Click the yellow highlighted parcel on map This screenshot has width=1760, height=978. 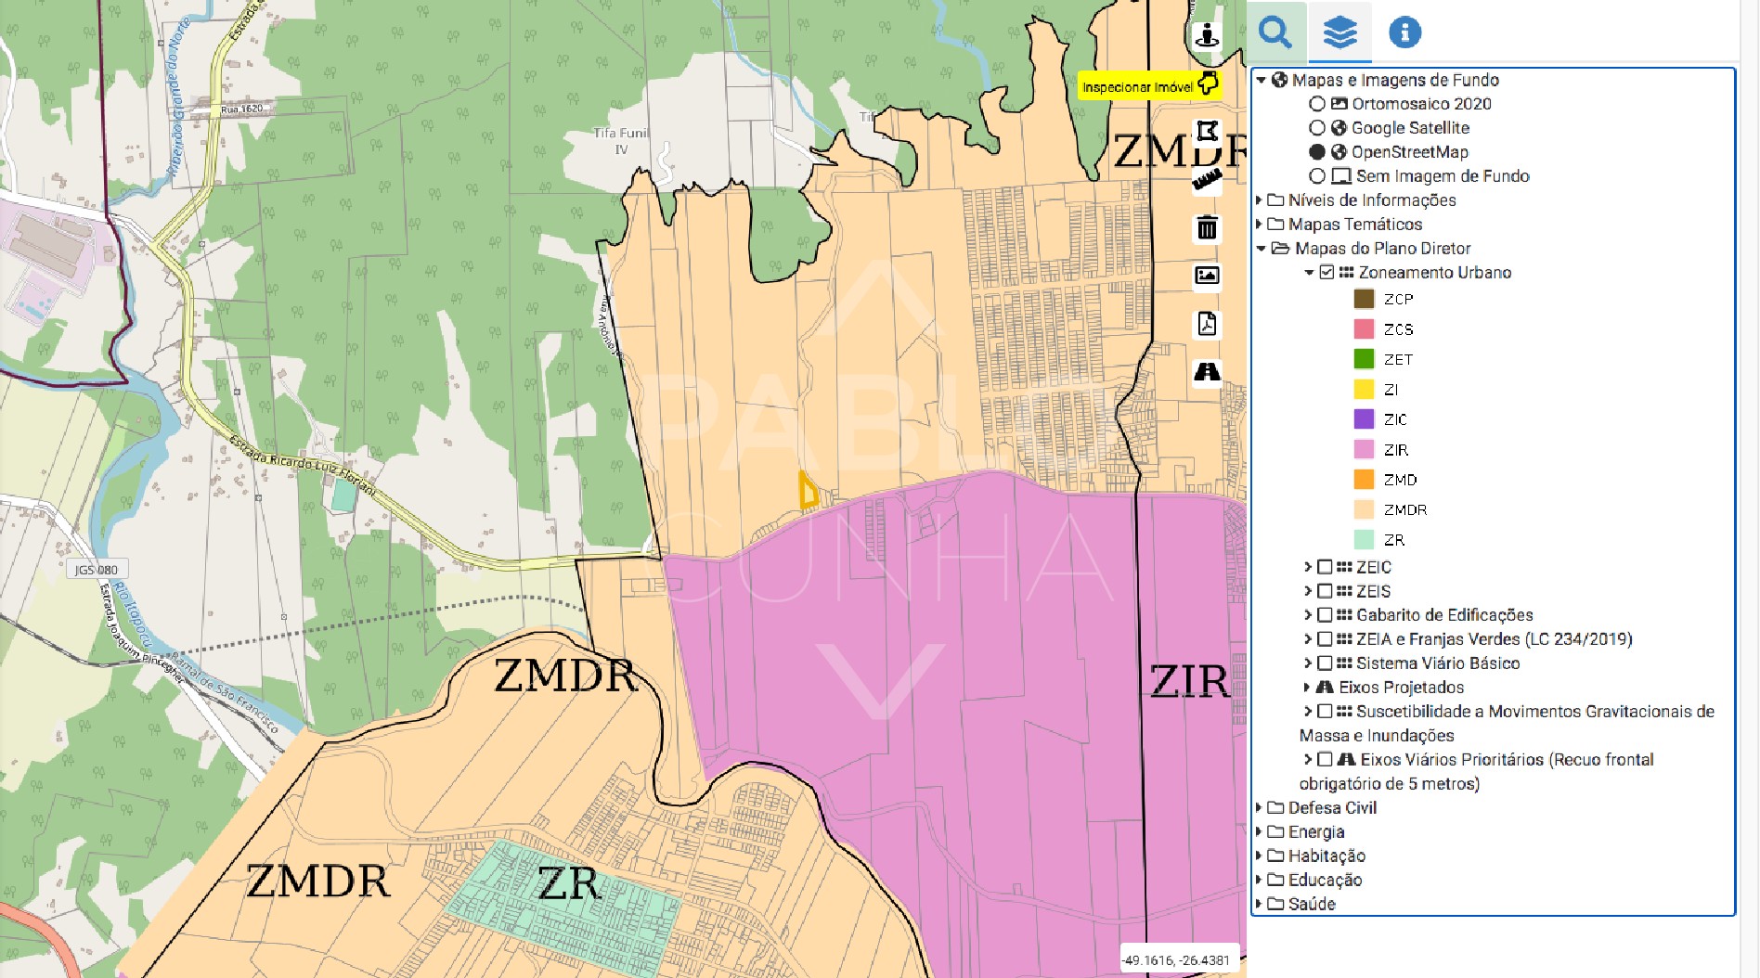(x=808, y=492)
